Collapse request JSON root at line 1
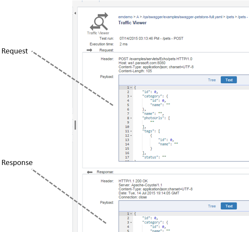 point(131,88)
